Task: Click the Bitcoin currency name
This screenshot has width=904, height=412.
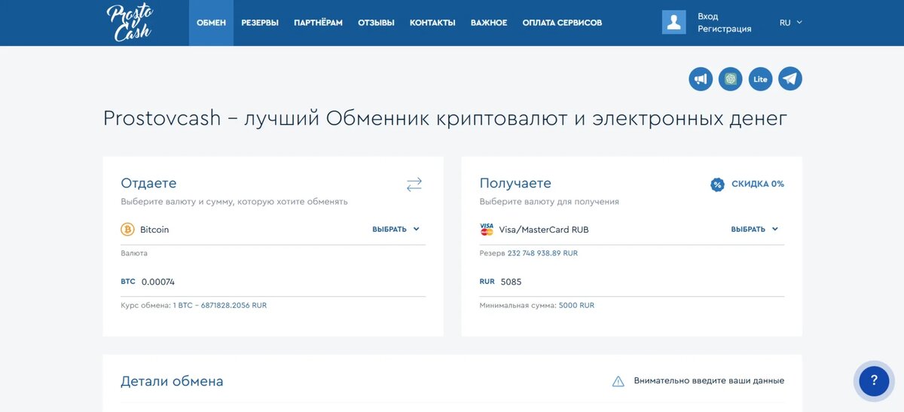Action: click(154, 230)
